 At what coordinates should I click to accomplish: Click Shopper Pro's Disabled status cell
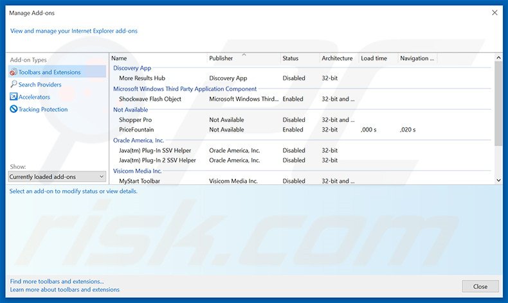point(294,119)
